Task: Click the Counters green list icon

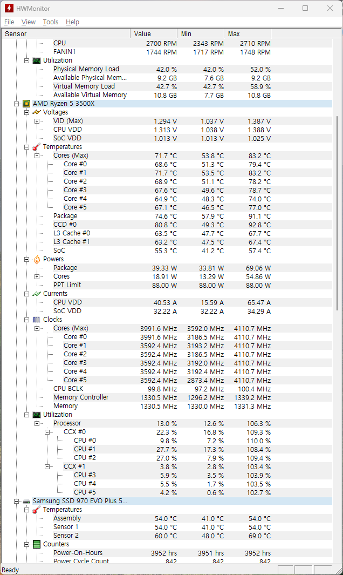Action: 37,544
